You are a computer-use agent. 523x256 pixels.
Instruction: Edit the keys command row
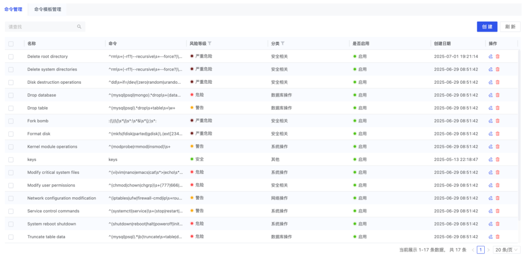490,159
